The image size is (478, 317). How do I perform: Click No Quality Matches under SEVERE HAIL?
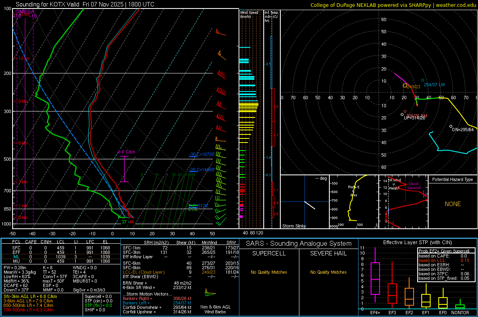tap(328, 272)
